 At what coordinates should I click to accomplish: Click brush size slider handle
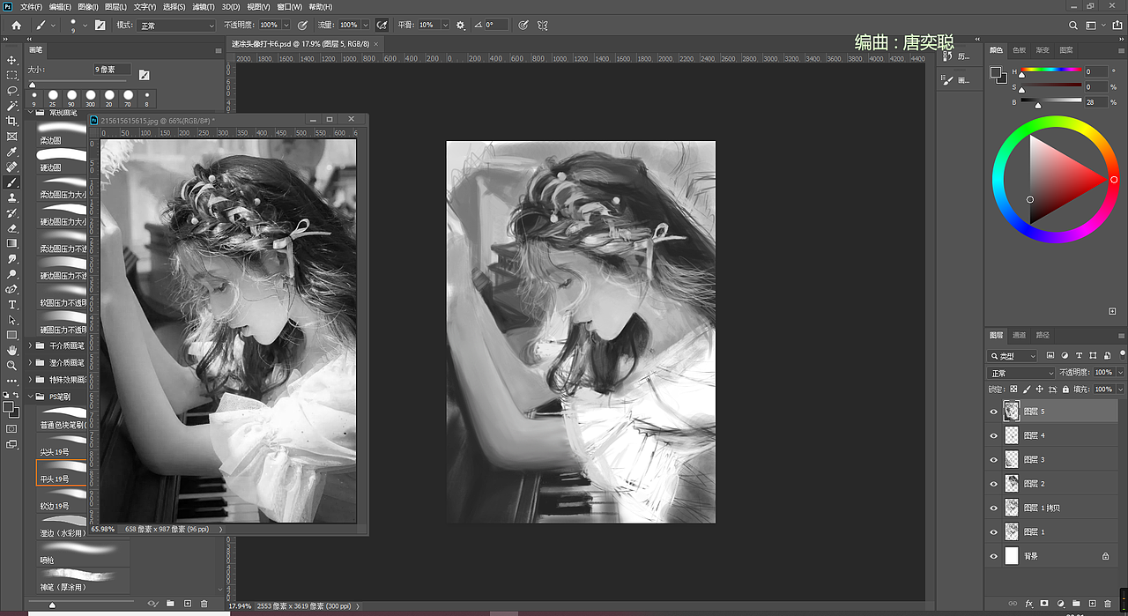[x=33, y=85]
